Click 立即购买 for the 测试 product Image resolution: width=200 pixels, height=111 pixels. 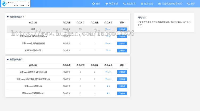[122, 29]
